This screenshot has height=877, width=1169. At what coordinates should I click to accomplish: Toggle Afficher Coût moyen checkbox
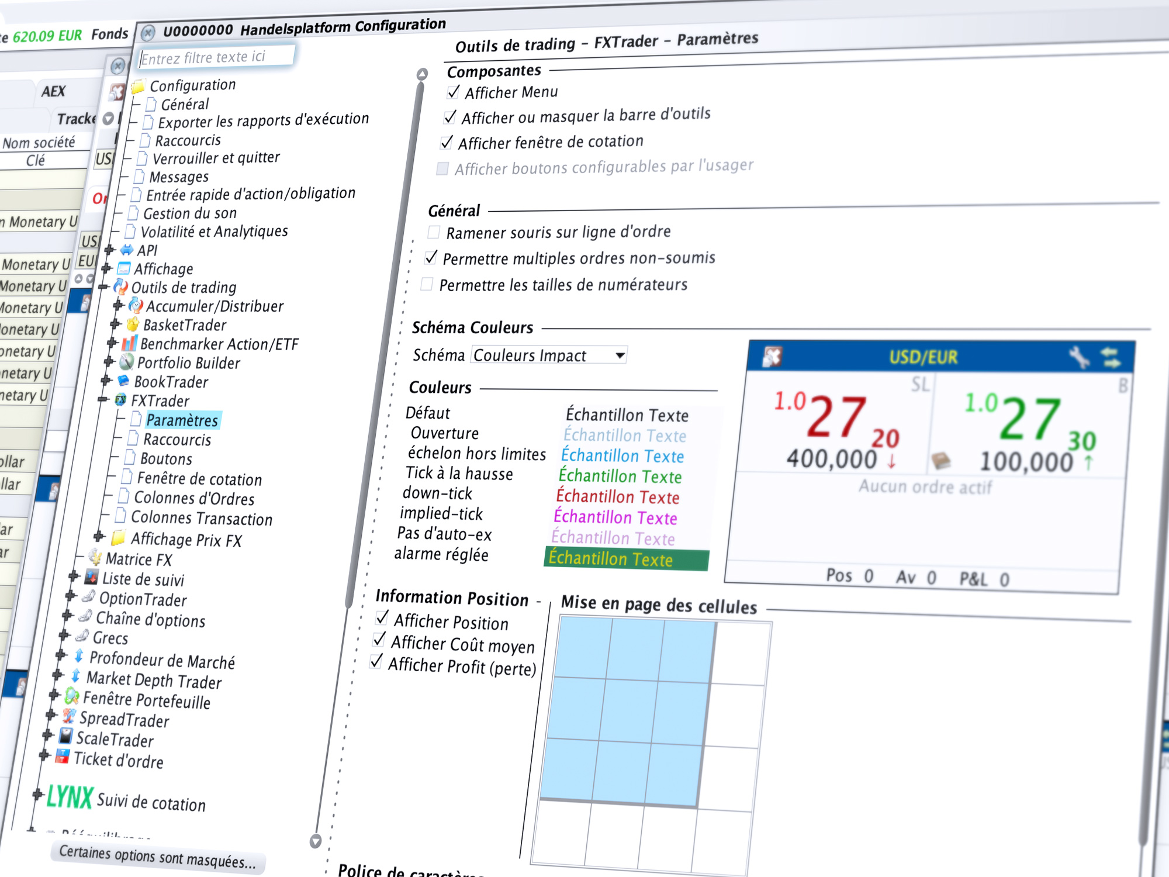pyautogui.click(x=379, y=640)
